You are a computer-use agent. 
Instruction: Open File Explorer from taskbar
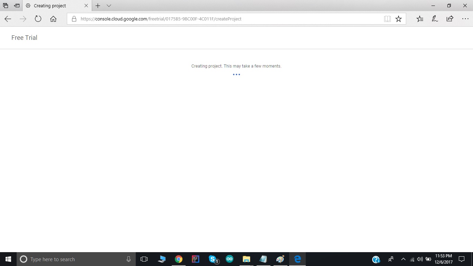point(246,259)
